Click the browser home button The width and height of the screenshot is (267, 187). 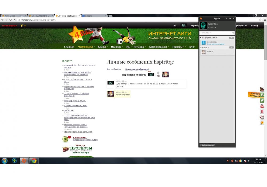point(14,20)
